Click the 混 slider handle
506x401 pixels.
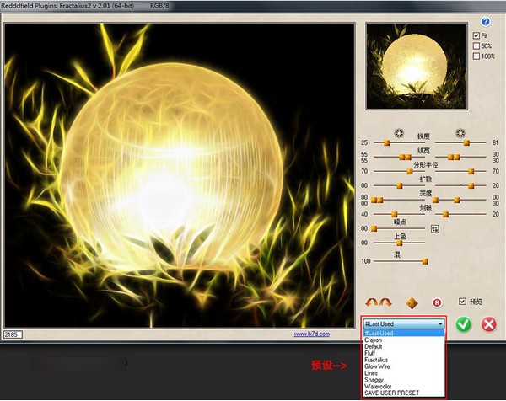click(x=425, y=261)
